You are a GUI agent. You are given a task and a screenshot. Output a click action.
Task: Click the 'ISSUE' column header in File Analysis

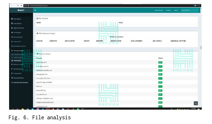(38, 23)
